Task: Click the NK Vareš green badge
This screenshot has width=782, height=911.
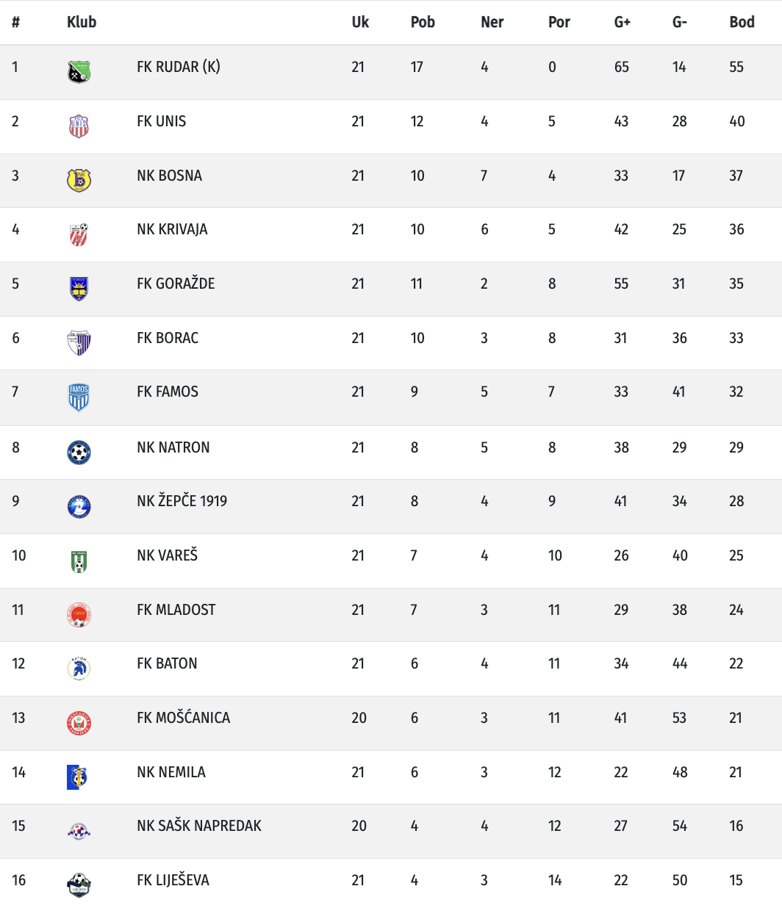Action: (x=79, y=561)
